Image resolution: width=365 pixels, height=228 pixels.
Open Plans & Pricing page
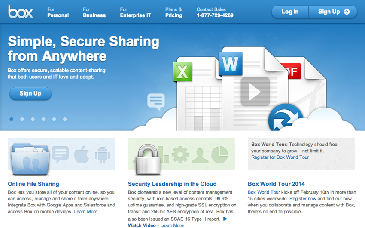(x=173, y=12)
